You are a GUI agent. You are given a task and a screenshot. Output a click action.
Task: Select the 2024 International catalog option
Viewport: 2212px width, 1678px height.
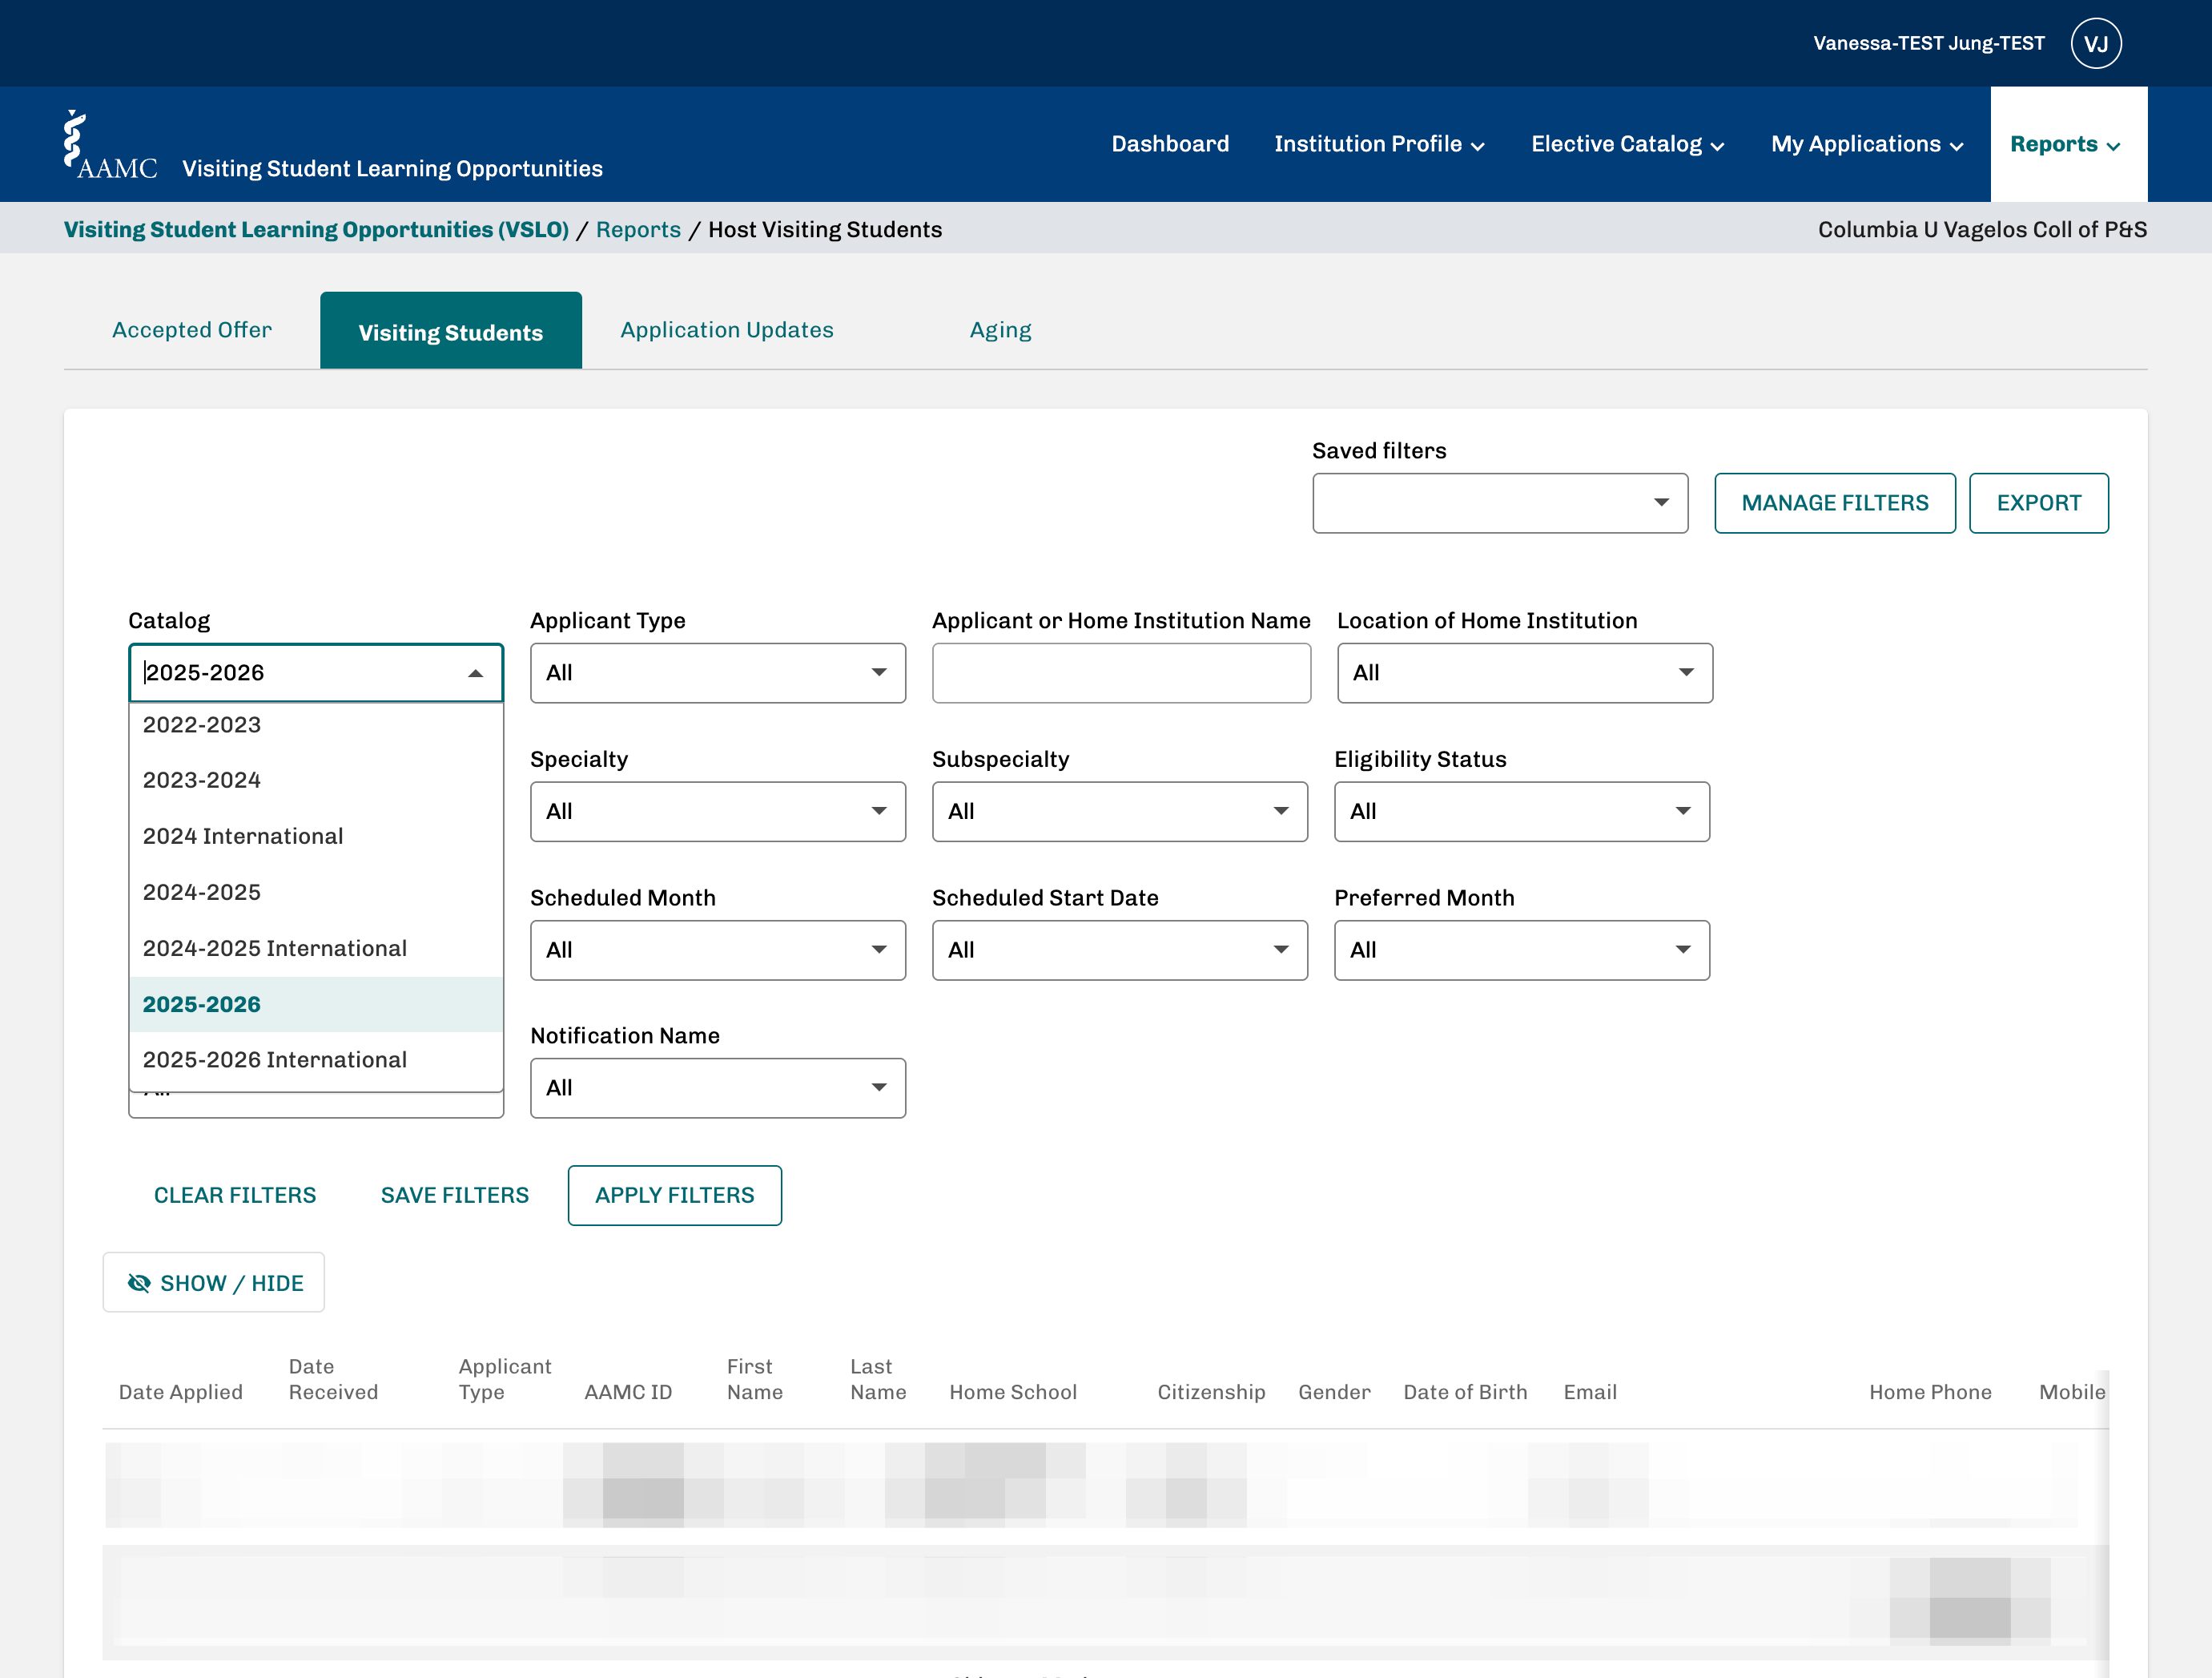point(316,836)
